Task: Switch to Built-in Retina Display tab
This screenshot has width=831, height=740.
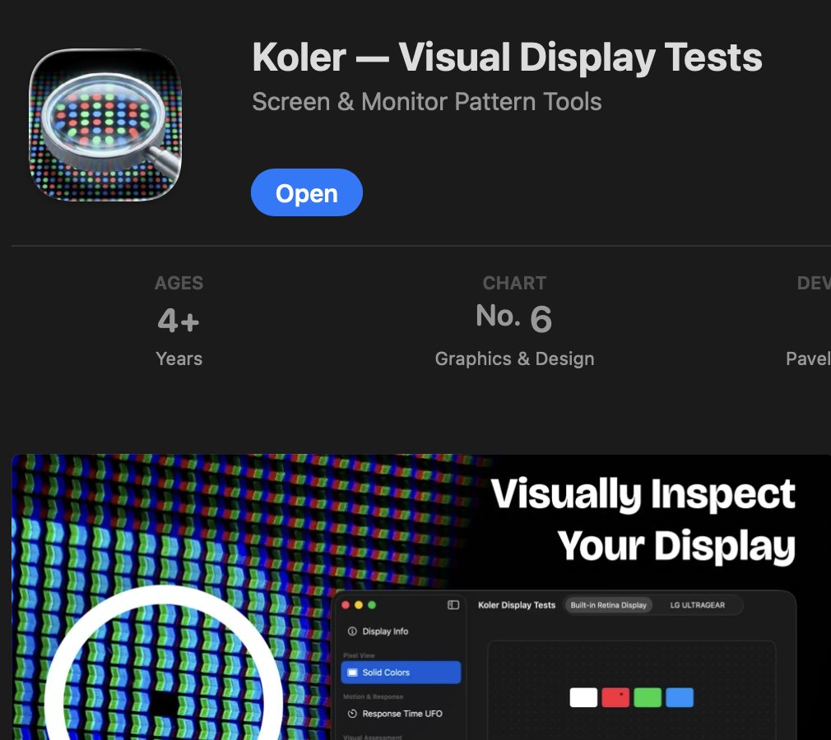Action: tap(608, 605)
